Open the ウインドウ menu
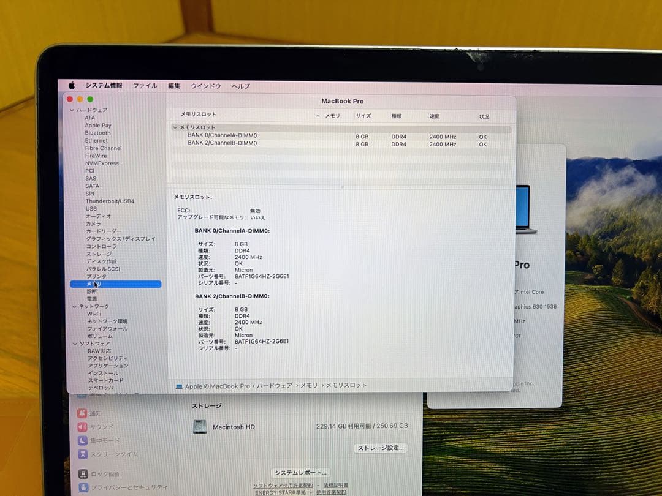This screenshot has width=662, height=496. pos(206,86)
